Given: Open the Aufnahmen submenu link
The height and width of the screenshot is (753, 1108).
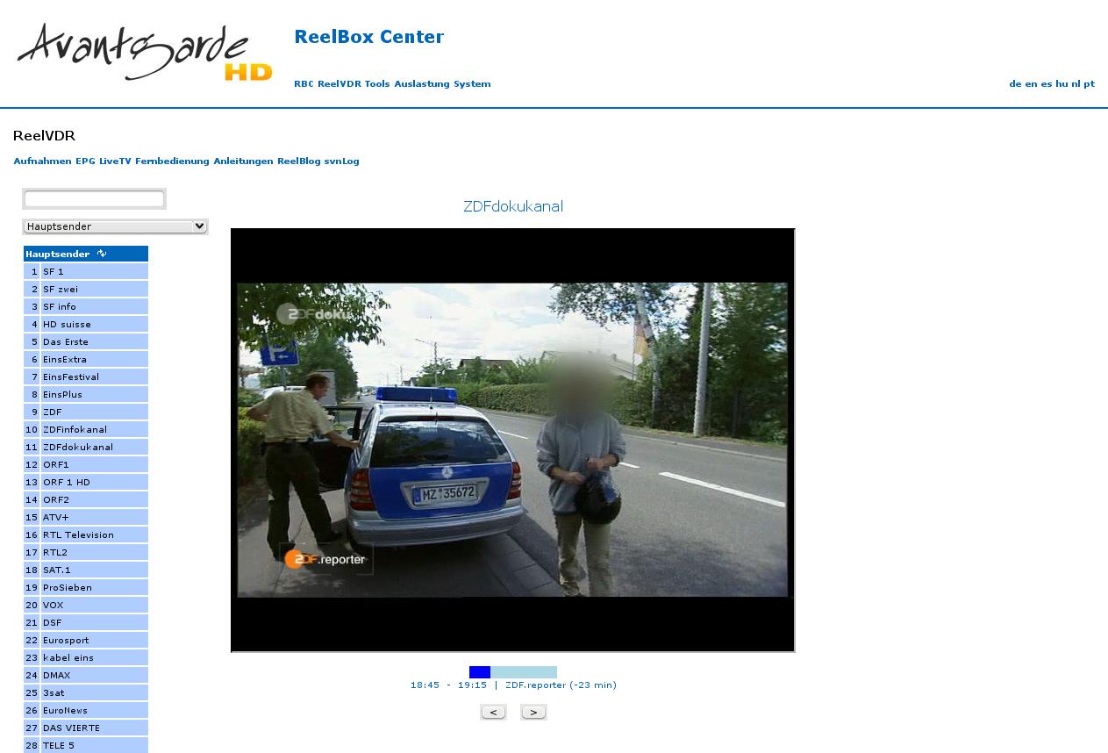Looking at the screenshot, I should (x=42, y=161).
